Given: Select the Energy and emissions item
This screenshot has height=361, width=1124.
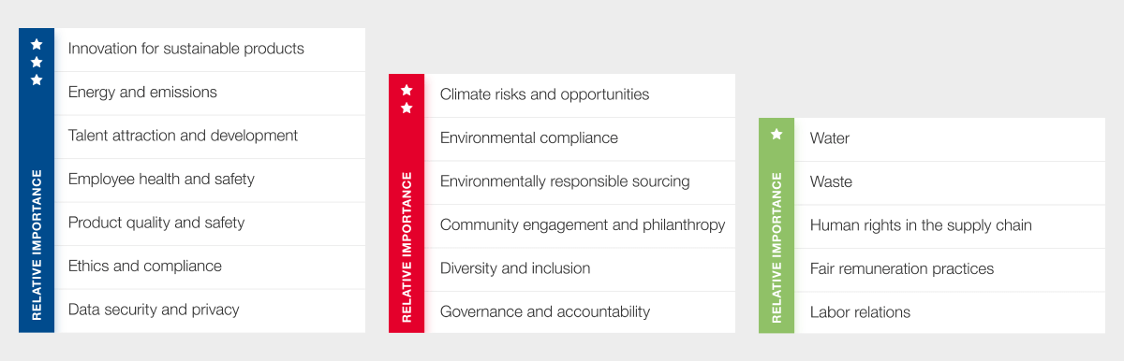Looking at the screenshot, I should click(x=210, y=93).
